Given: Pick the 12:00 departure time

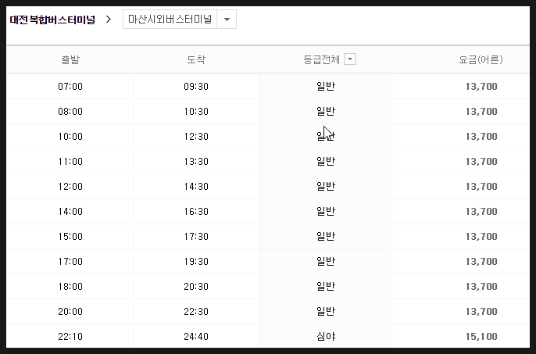Looking at the screenshot, I should click(70, 187).
